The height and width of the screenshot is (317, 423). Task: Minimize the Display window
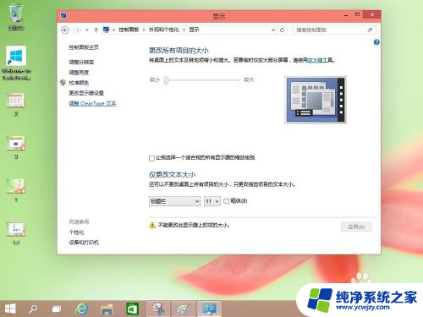(346, 15)
